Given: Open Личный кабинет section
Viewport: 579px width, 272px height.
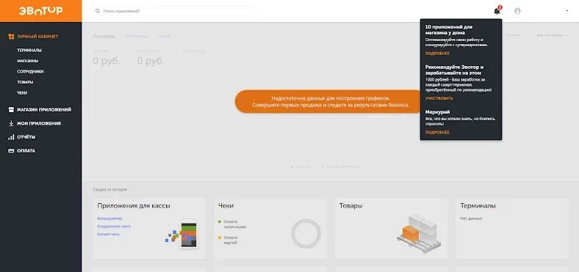Looking at the screenshot, I should [37, 37].
